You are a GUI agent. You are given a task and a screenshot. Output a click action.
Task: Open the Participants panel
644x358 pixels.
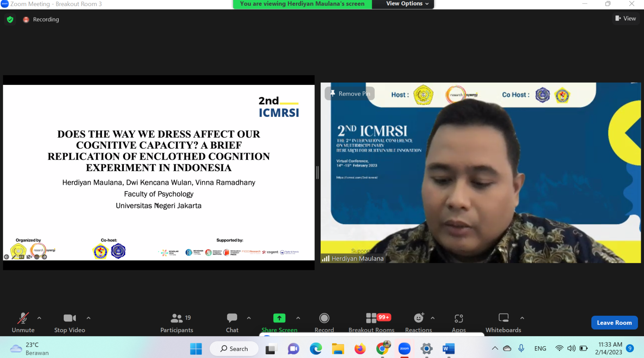point(177,323)
